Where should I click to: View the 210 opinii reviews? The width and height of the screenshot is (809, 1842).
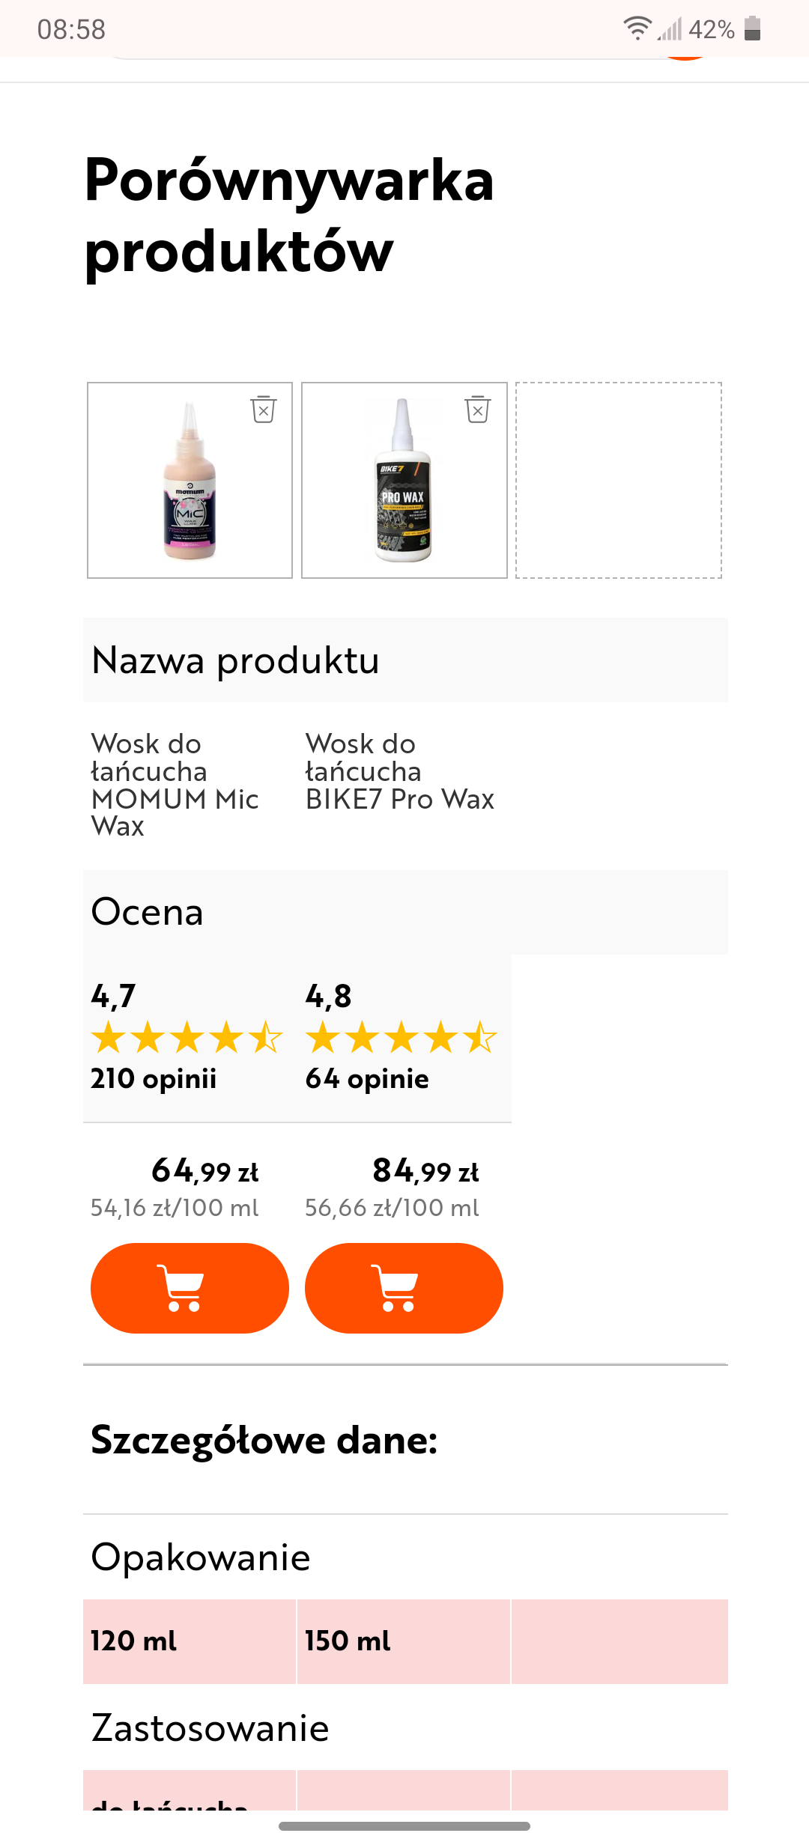(154, 1079)
